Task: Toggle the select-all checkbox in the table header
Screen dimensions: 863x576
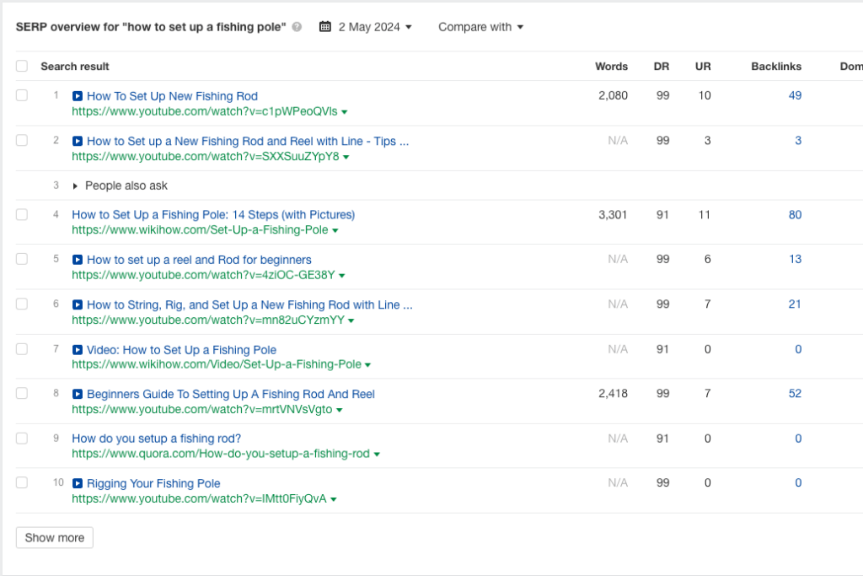Action: pos(22,67)
